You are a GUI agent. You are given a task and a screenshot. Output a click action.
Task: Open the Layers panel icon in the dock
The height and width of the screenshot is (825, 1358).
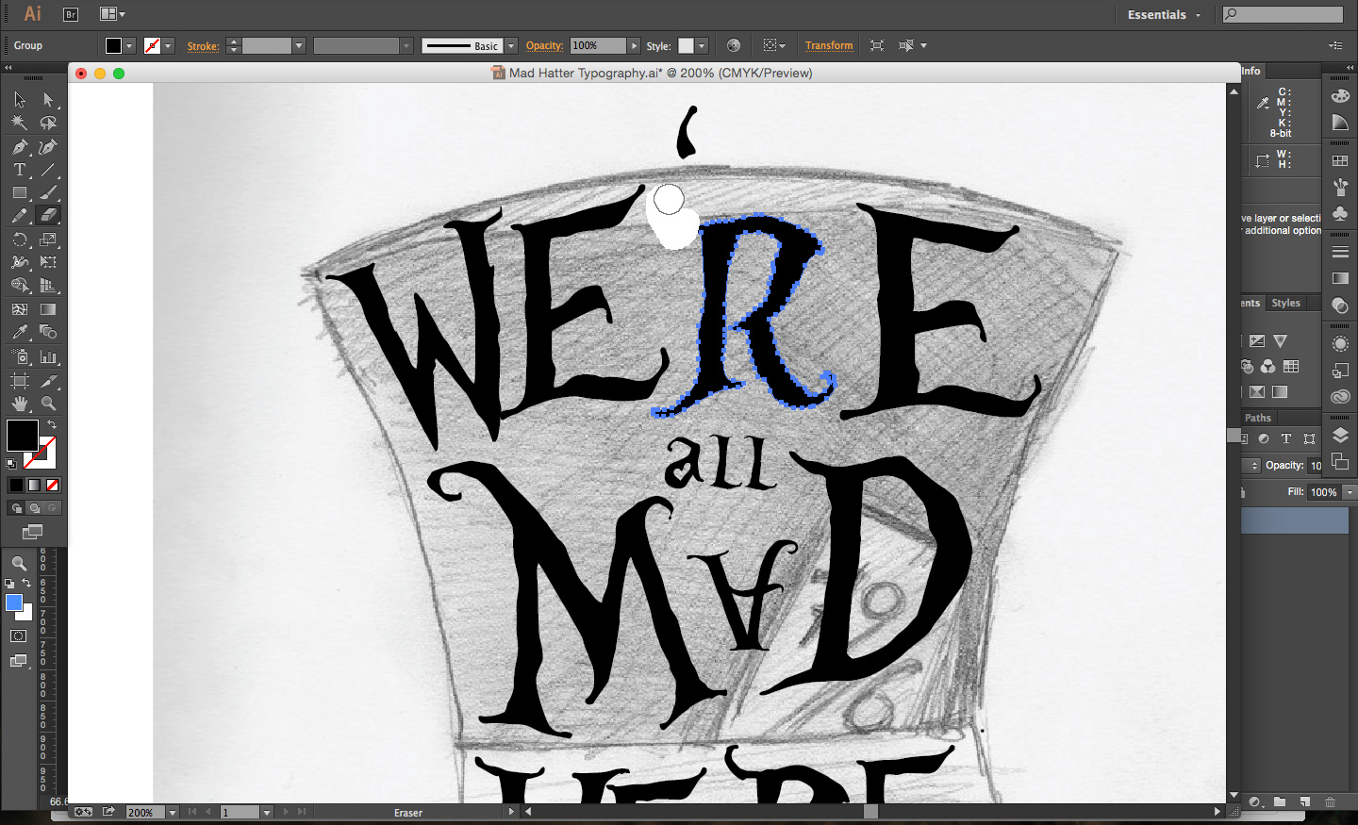[1340, 436]
